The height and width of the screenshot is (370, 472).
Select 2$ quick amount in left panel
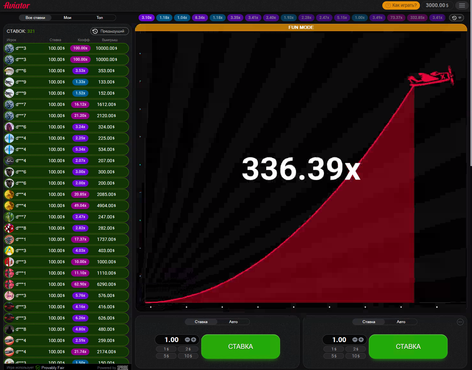tap(188, 349)
